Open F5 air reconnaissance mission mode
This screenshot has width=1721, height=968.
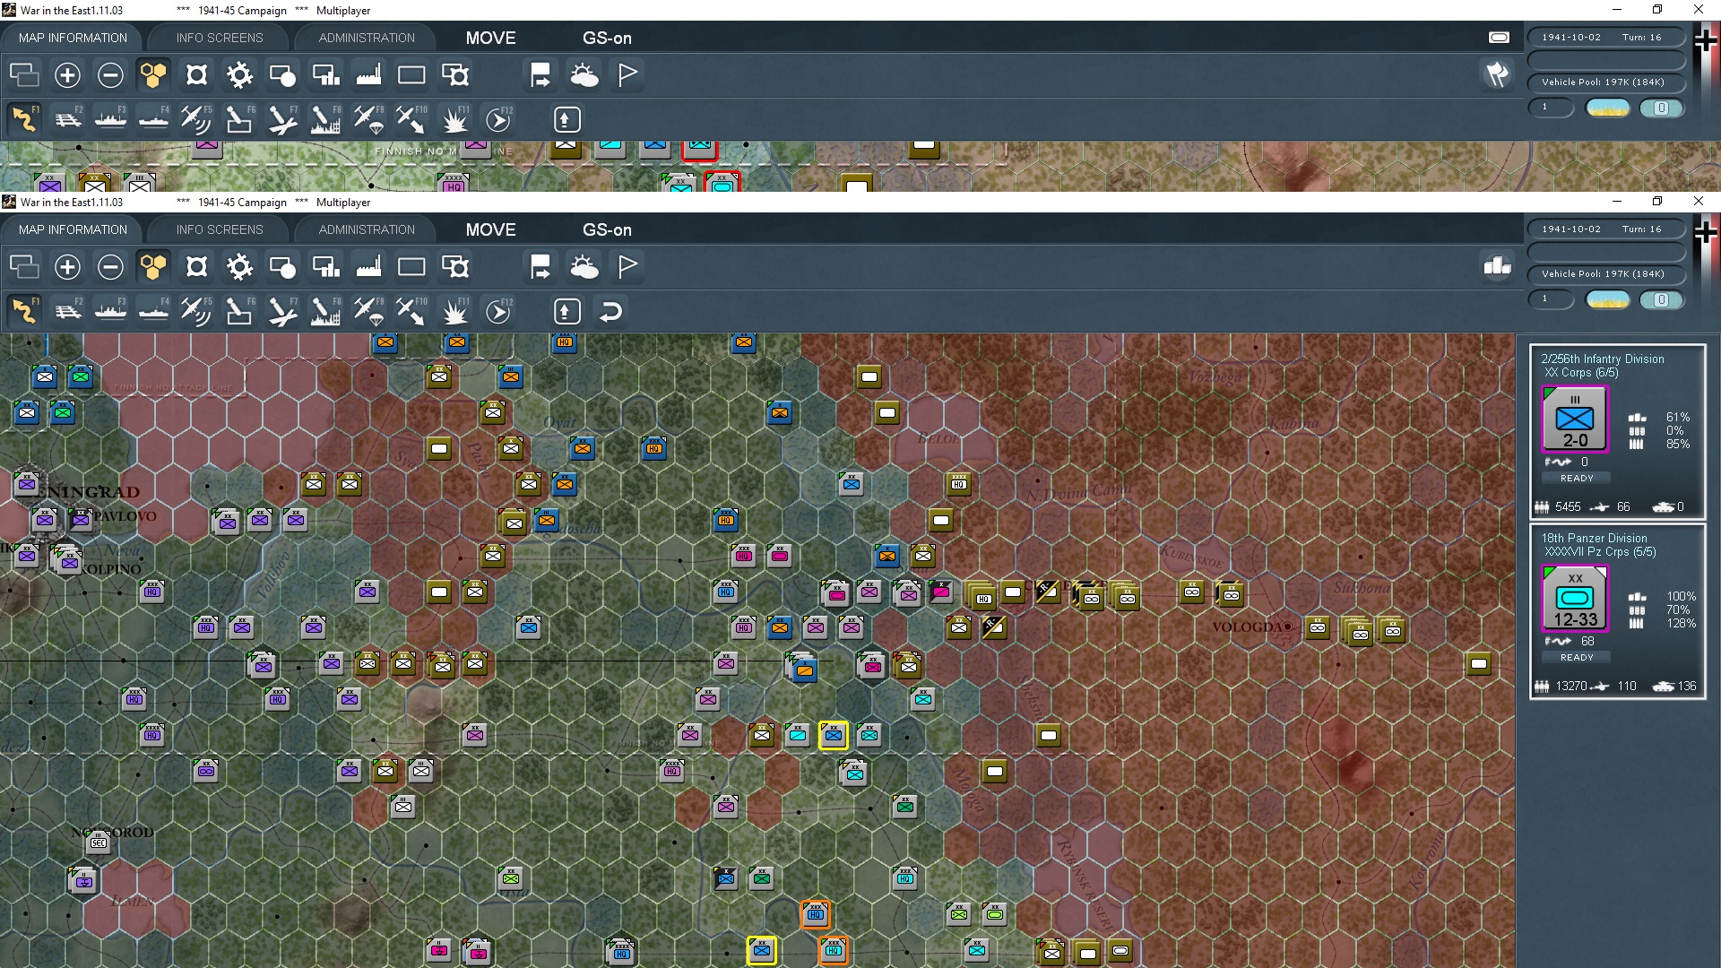[x=196, y=310]
